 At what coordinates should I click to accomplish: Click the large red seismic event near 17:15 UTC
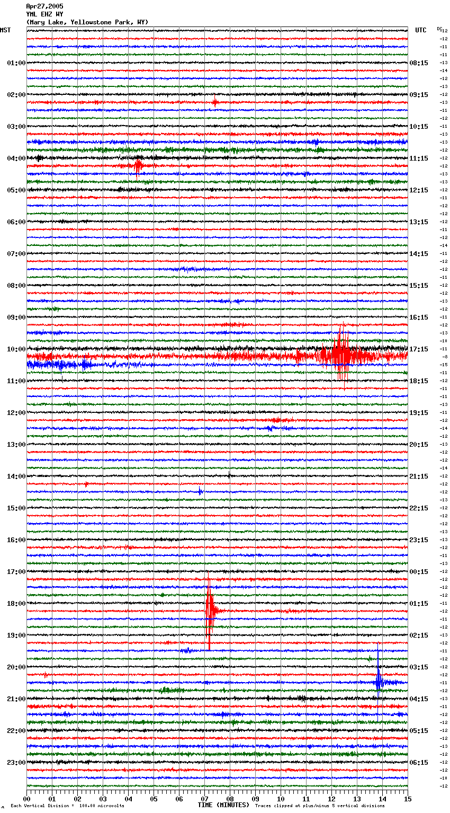[x=342, y=356]
